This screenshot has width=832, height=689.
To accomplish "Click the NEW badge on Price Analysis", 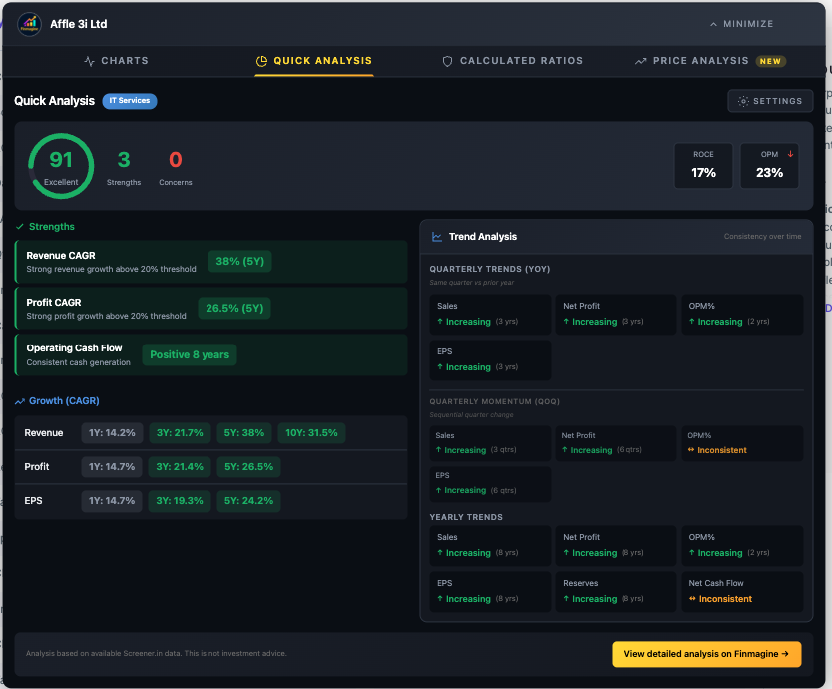I will coord(770,60).
